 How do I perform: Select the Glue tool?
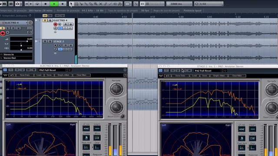86,4
